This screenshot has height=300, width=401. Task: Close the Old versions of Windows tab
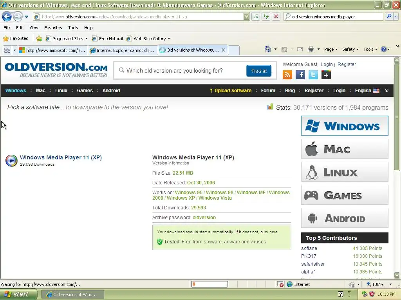pyautogui.click(x=223, y=50)
